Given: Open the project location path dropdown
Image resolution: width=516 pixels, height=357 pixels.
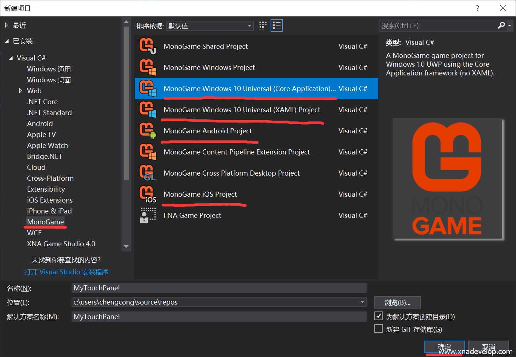Looking at the screenshot, I should point(362,302).
